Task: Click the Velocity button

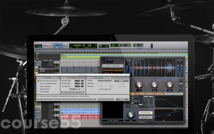Action: tap(146, 117)
